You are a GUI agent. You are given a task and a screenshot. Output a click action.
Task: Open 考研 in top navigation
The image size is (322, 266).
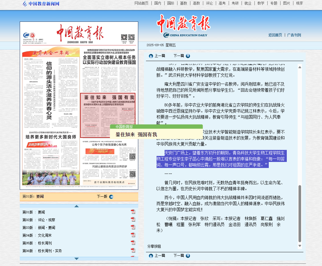[x=235, y=3]
